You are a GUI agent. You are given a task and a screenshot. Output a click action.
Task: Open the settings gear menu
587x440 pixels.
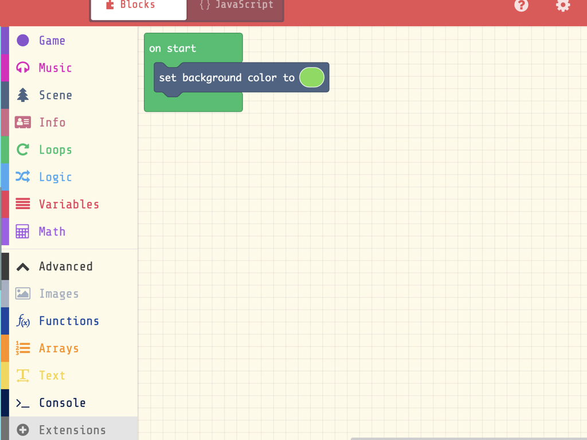(x=563, y=5)
